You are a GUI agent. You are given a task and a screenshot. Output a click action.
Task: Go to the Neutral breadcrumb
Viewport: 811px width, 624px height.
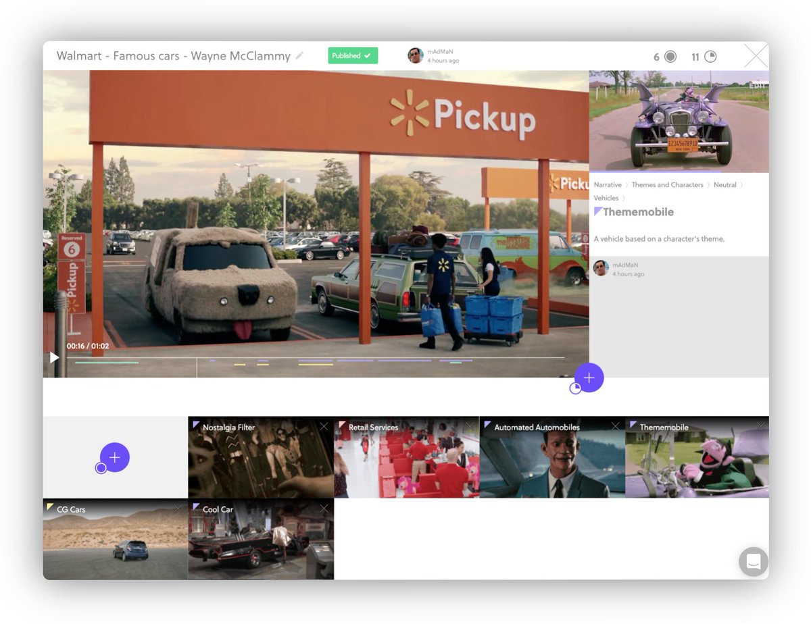pos(724,185)
